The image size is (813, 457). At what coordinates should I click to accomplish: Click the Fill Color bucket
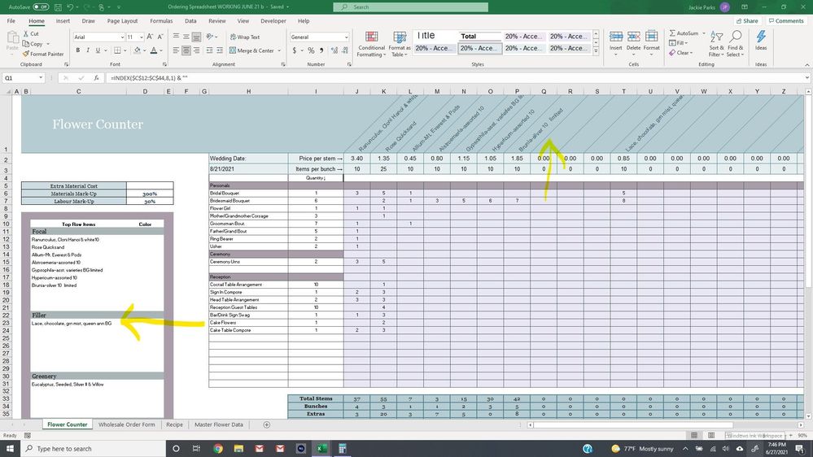137,50
